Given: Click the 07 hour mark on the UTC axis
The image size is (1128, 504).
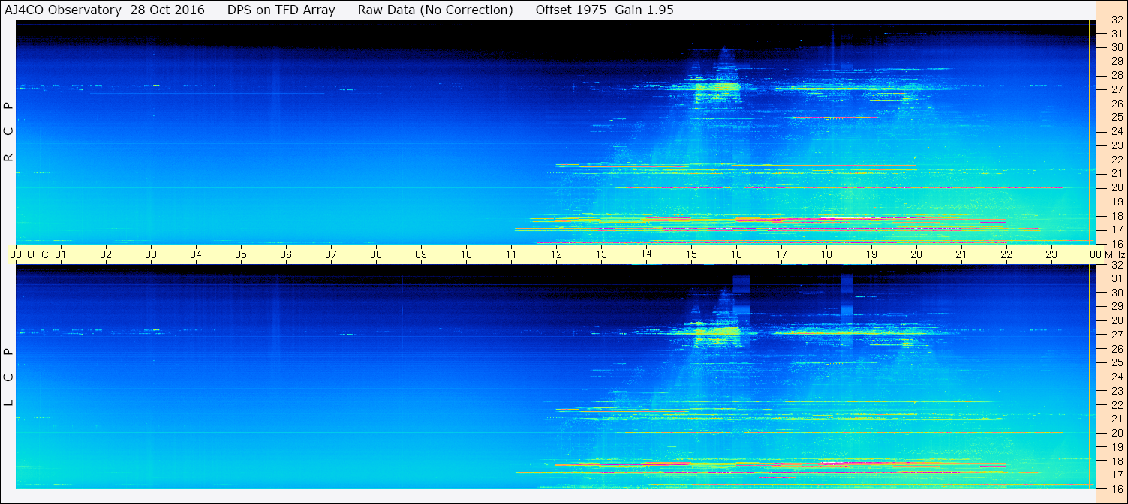Looking at the screenshot, I should pyautogui.click(x=331, y=254).
